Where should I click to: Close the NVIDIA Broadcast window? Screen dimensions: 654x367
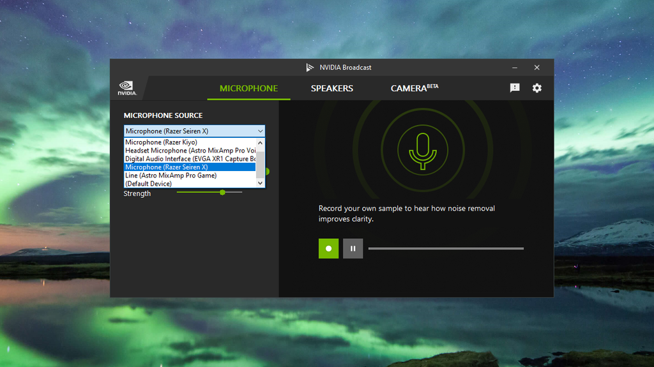(536, 68)
